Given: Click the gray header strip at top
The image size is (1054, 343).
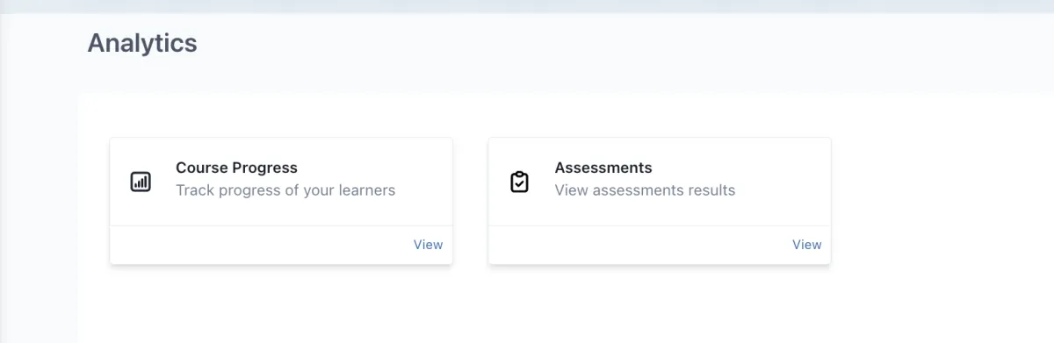Looking at the screenshot, I should point(527,6).
